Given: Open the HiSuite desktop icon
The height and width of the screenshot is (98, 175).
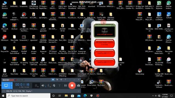Looking at the screenshot, I should tap(5, 16).
